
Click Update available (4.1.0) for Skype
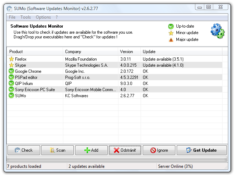coord(163,65)
